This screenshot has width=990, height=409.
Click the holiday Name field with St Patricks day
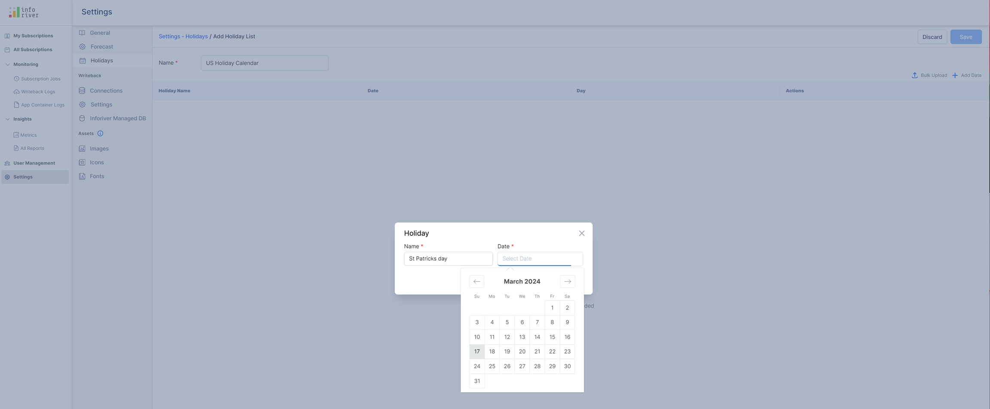click(448, 259)
